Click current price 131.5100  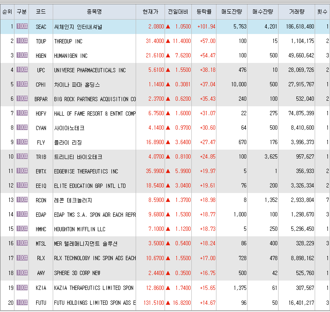(x=154, y=303)
